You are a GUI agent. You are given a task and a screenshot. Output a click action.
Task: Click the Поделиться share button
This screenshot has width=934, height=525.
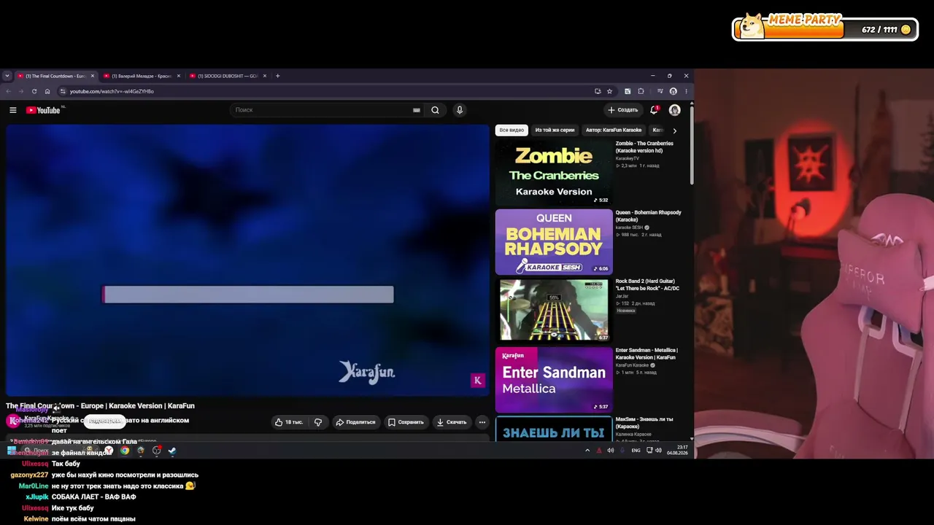coord(355,422)
